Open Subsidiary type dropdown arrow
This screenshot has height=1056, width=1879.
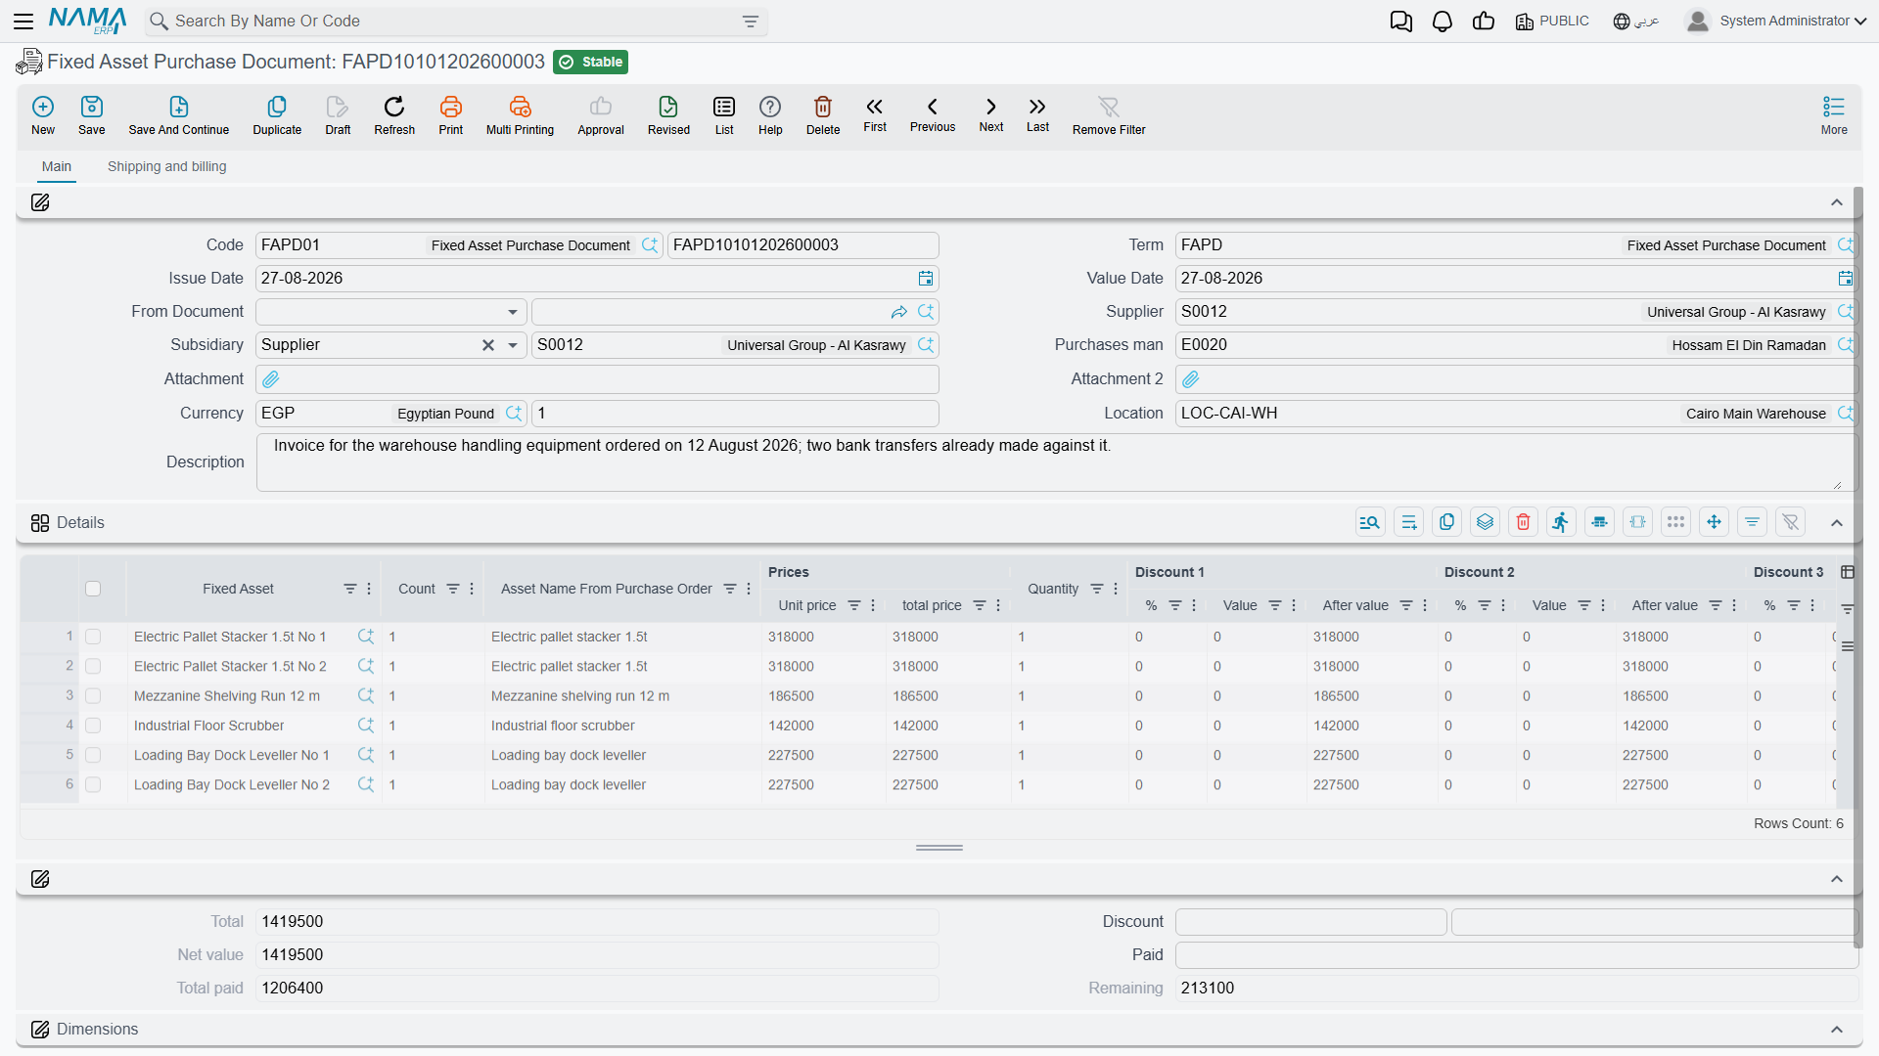(x=513, y=345)
